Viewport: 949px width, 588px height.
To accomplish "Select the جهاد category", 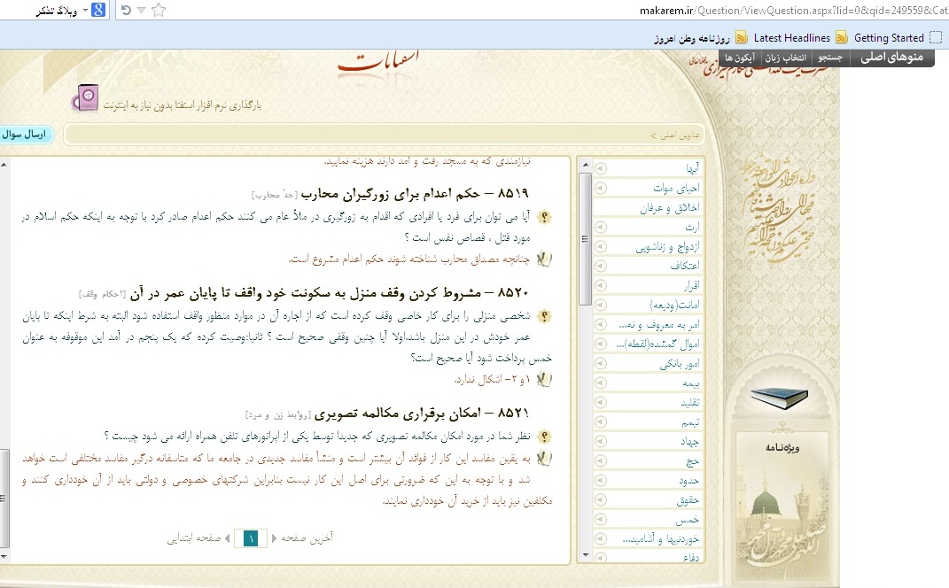I will coord(689,442).
